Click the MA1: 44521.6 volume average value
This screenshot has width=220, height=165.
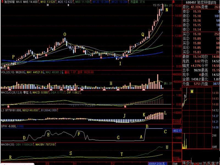[x=35, y=72]
